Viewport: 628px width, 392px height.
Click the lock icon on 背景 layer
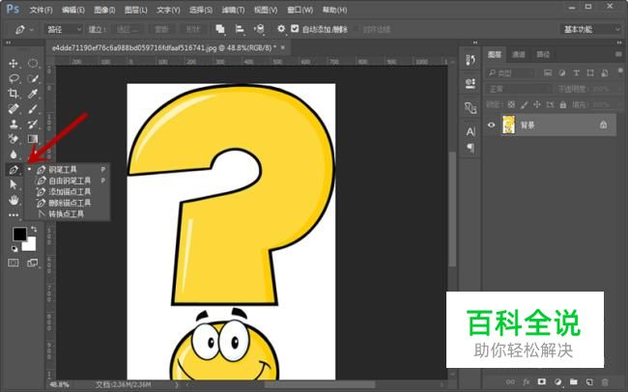(603, 125)
